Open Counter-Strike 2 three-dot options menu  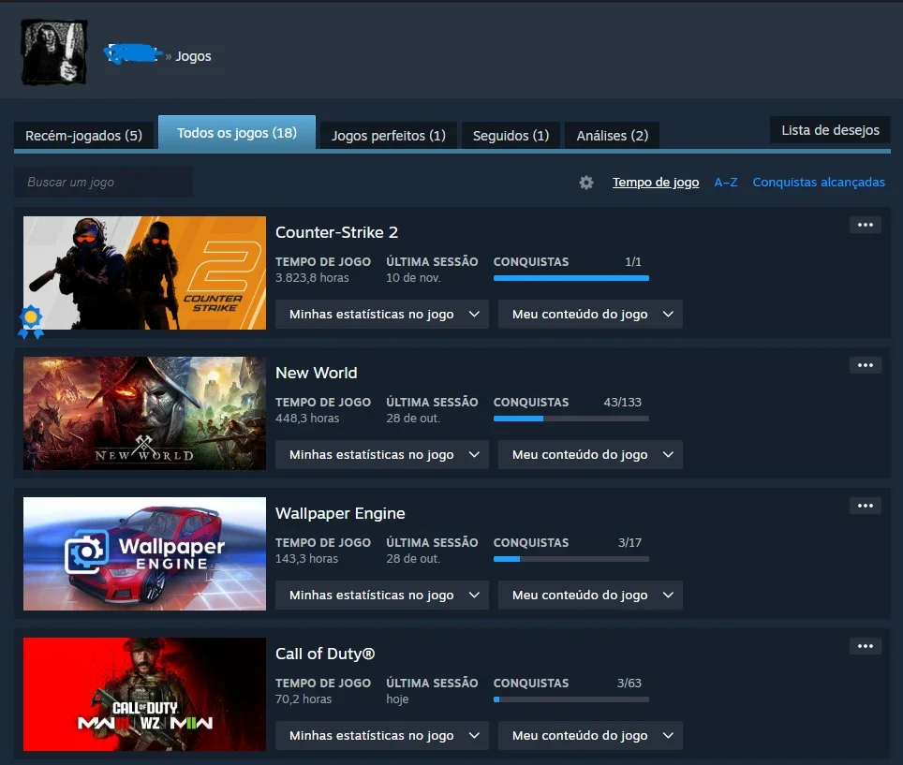point(865,225)
